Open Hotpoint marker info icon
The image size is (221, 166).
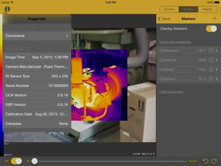tap(211, 70)
